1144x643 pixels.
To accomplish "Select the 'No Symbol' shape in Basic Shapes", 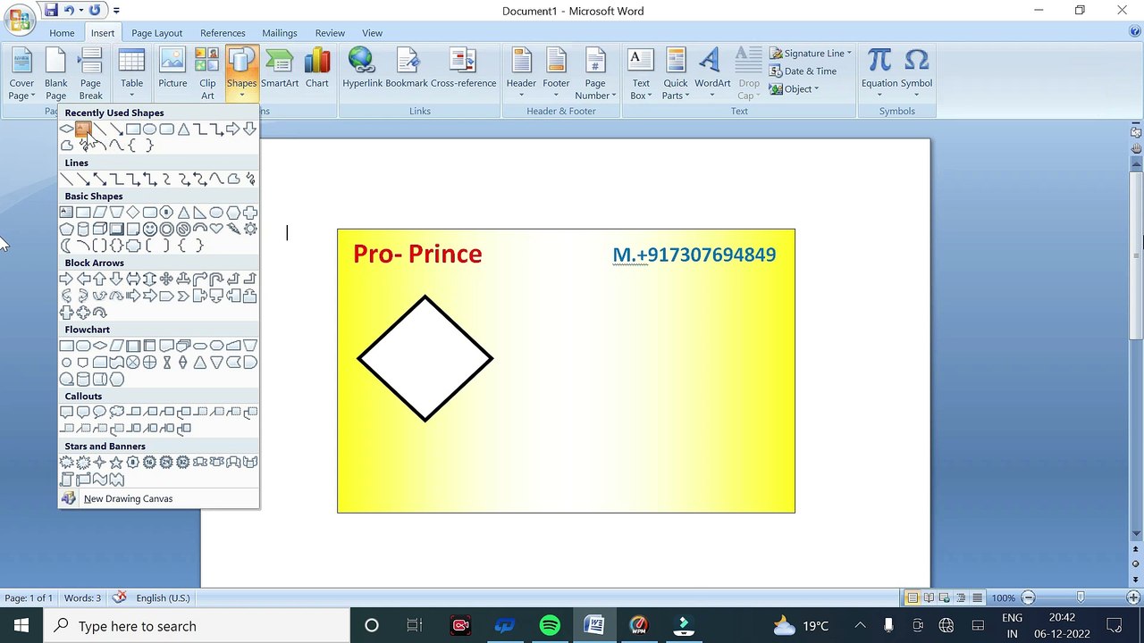I will (183, 230).
